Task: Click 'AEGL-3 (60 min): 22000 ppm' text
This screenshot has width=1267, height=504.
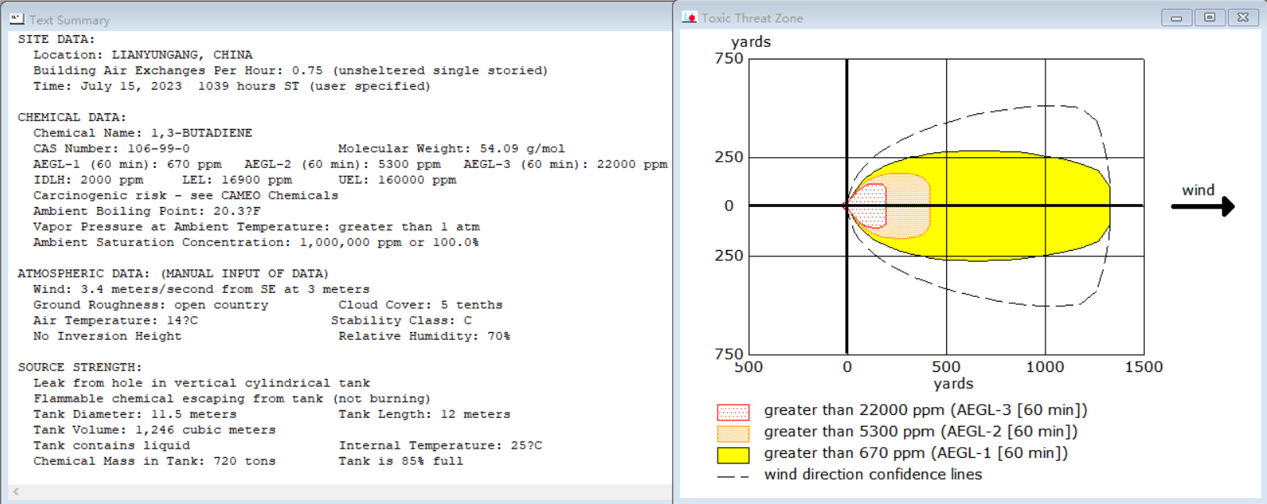Action: point(565,164)
